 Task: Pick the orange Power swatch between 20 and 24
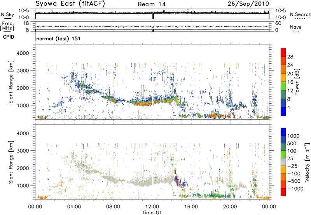[283, 69]
